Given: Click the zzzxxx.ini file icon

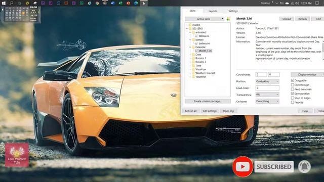Looking at the screenshot, I should [x=196, y=36].
